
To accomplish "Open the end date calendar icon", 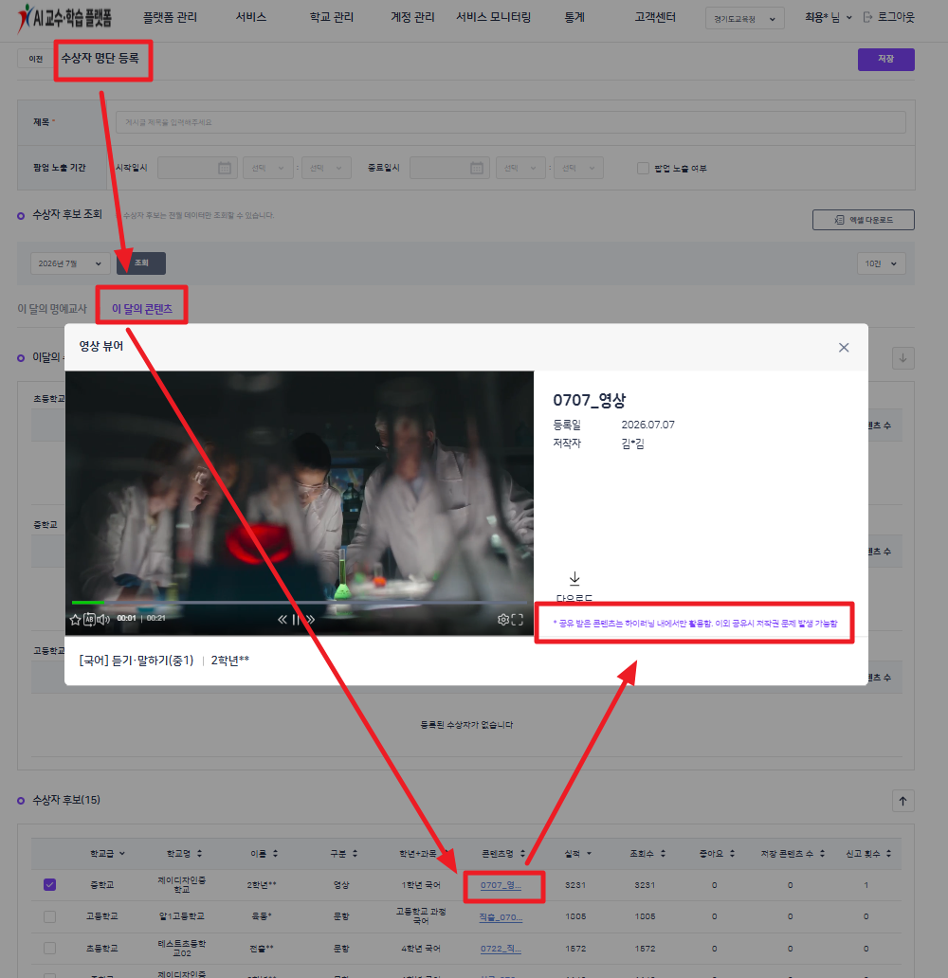I will 477,168.
